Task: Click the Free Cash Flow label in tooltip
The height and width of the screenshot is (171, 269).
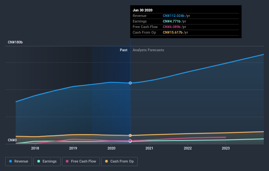Action: pyautogui.click(x=145, y=27)
